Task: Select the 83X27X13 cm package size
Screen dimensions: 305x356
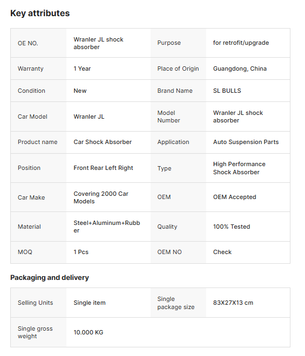Action: coord(233,303)
